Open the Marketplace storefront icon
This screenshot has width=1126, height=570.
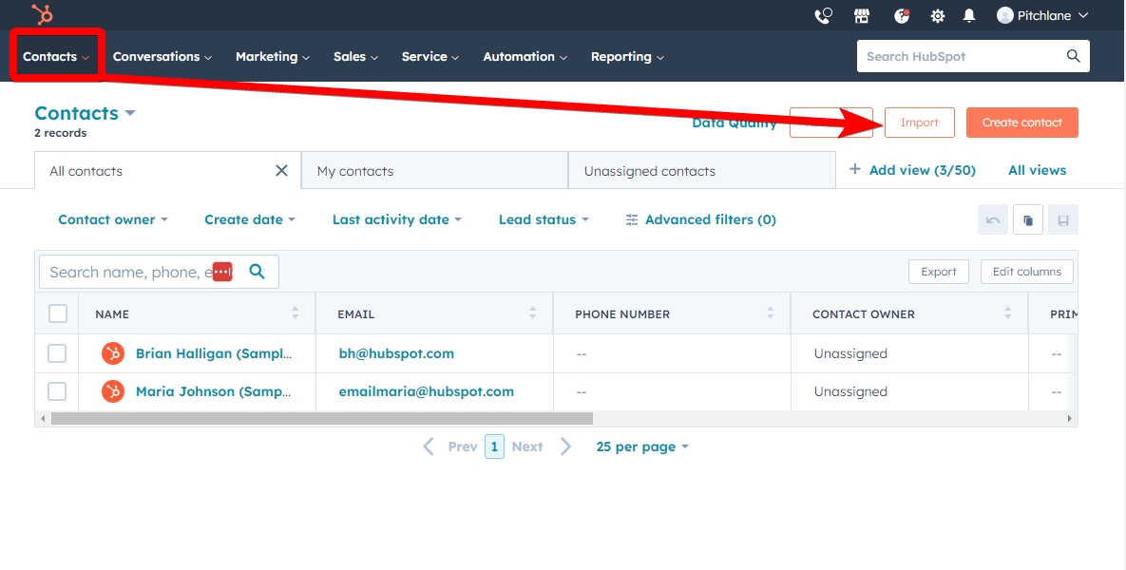pos(862,15)
